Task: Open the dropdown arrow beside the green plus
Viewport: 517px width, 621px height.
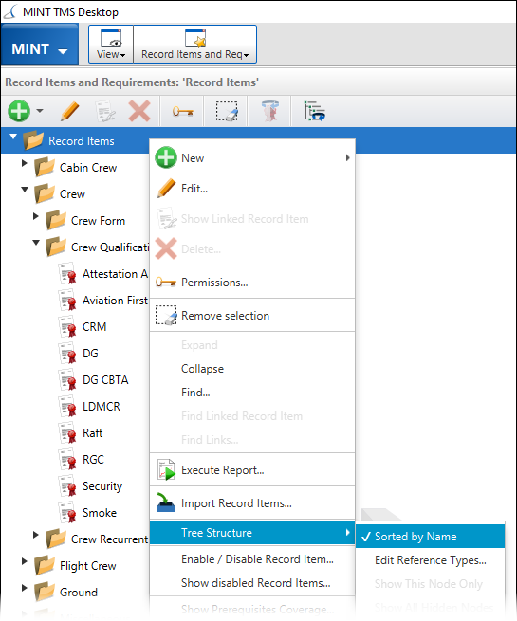Action: coord(40,111)
